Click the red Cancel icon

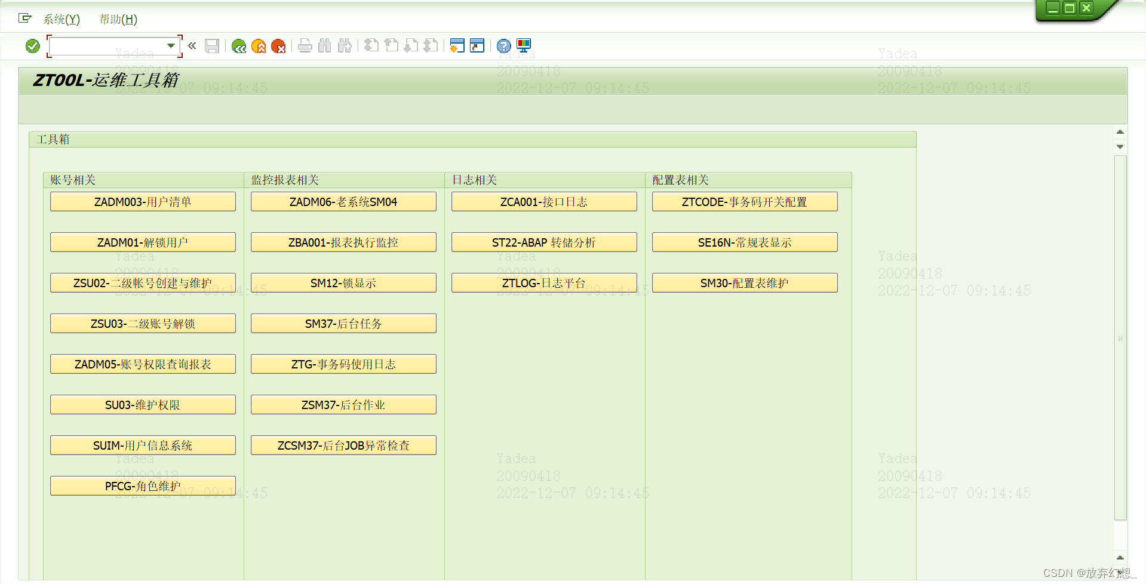point(278,46)
